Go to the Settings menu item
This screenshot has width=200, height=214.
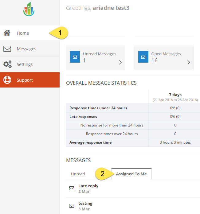(25, 64)
